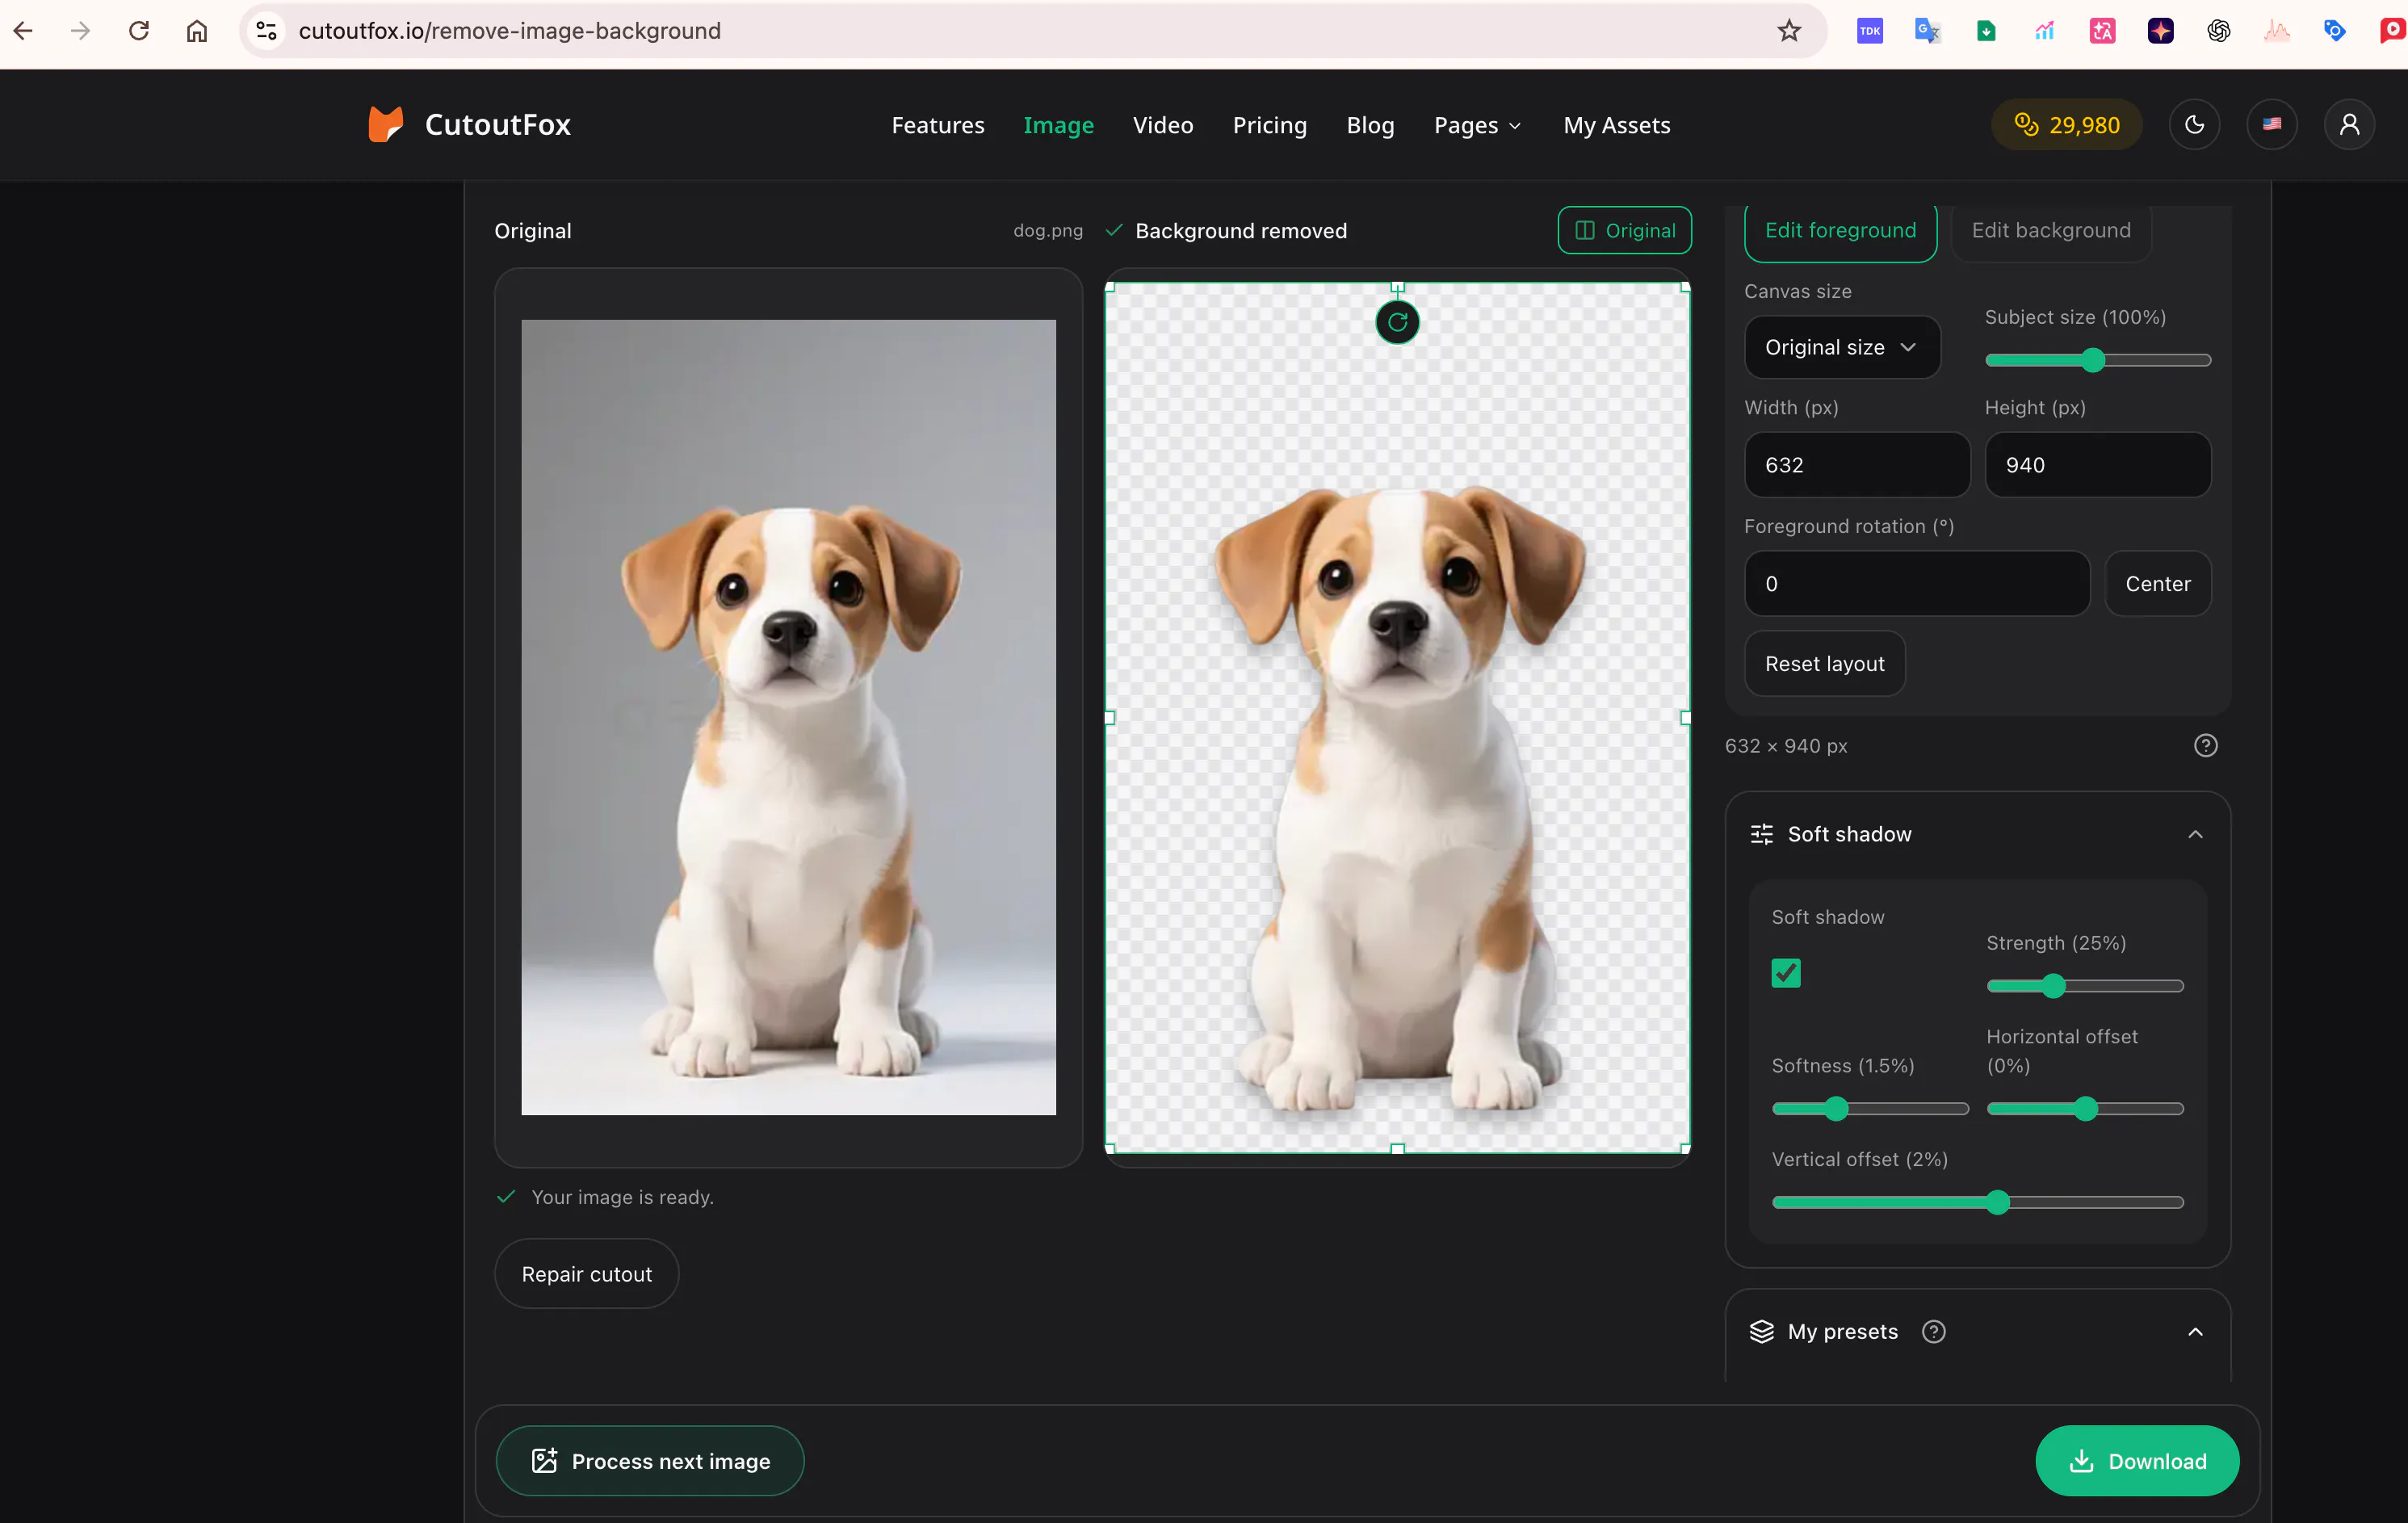Uncheck the Soft shadow checkbox
The width and height of the screenshot is (2408, 1523).
1786,973
